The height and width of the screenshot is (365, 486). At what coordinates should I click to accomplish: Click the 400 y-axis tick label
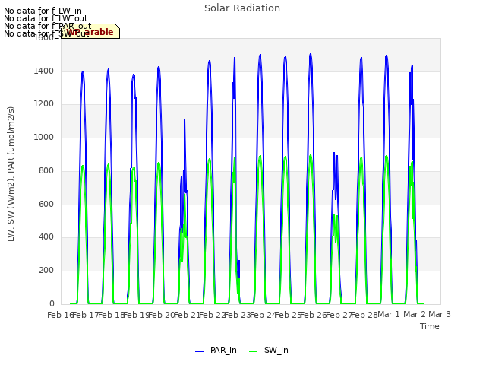pyautogui.click(x=46, y=236)
